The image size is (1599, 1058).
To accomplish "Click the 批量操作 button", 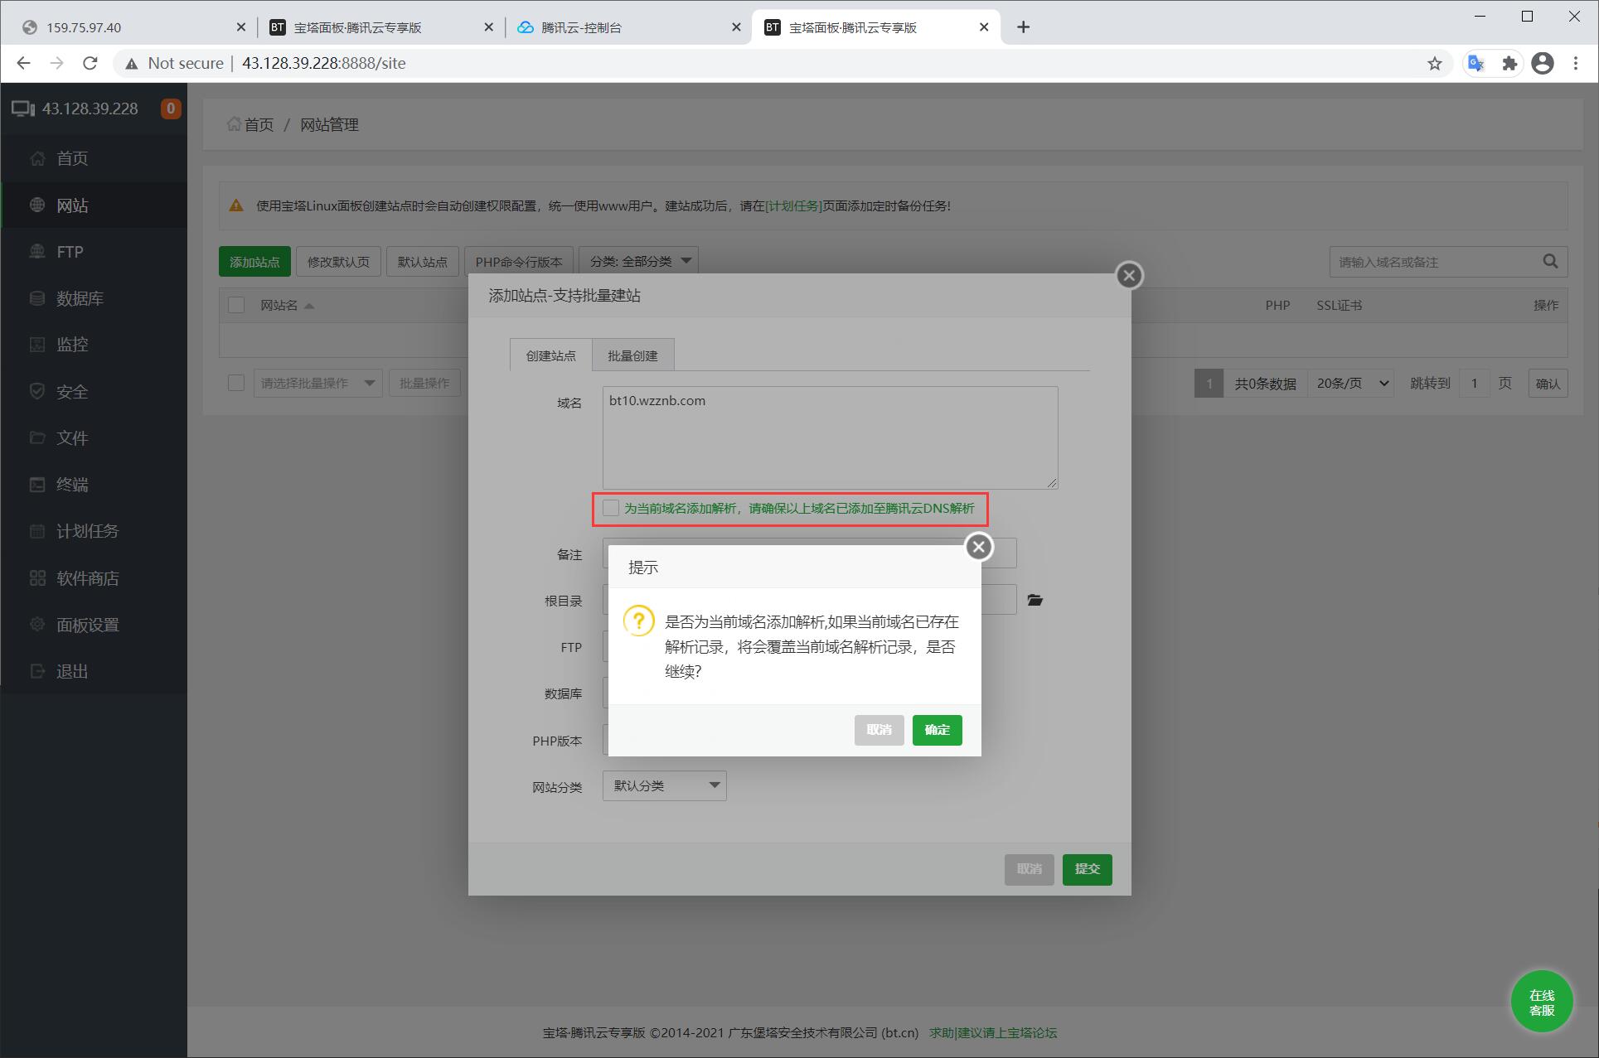I will coord(424,383).
